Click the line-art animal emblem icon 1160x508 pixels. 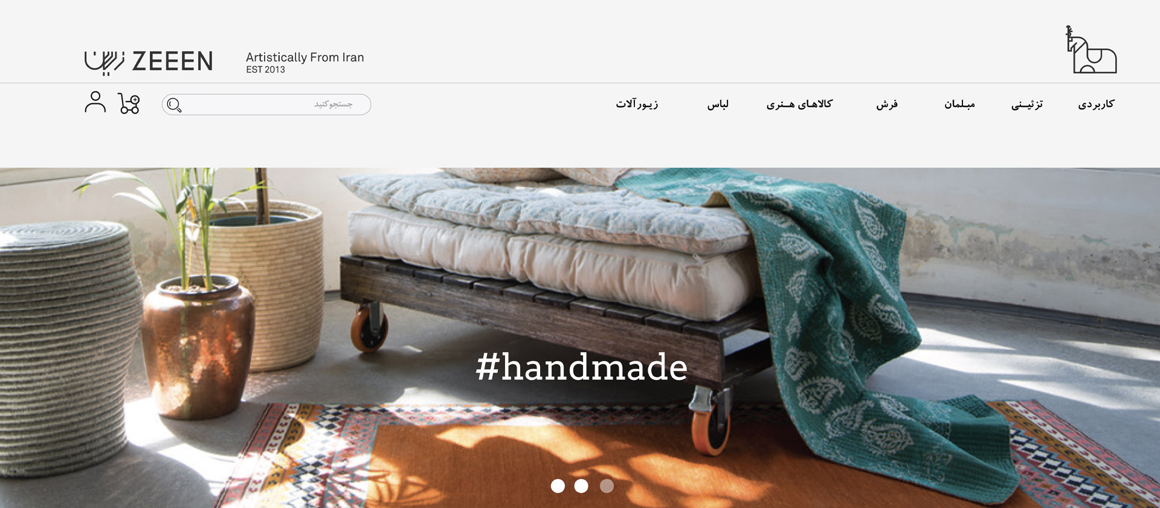1091,50
